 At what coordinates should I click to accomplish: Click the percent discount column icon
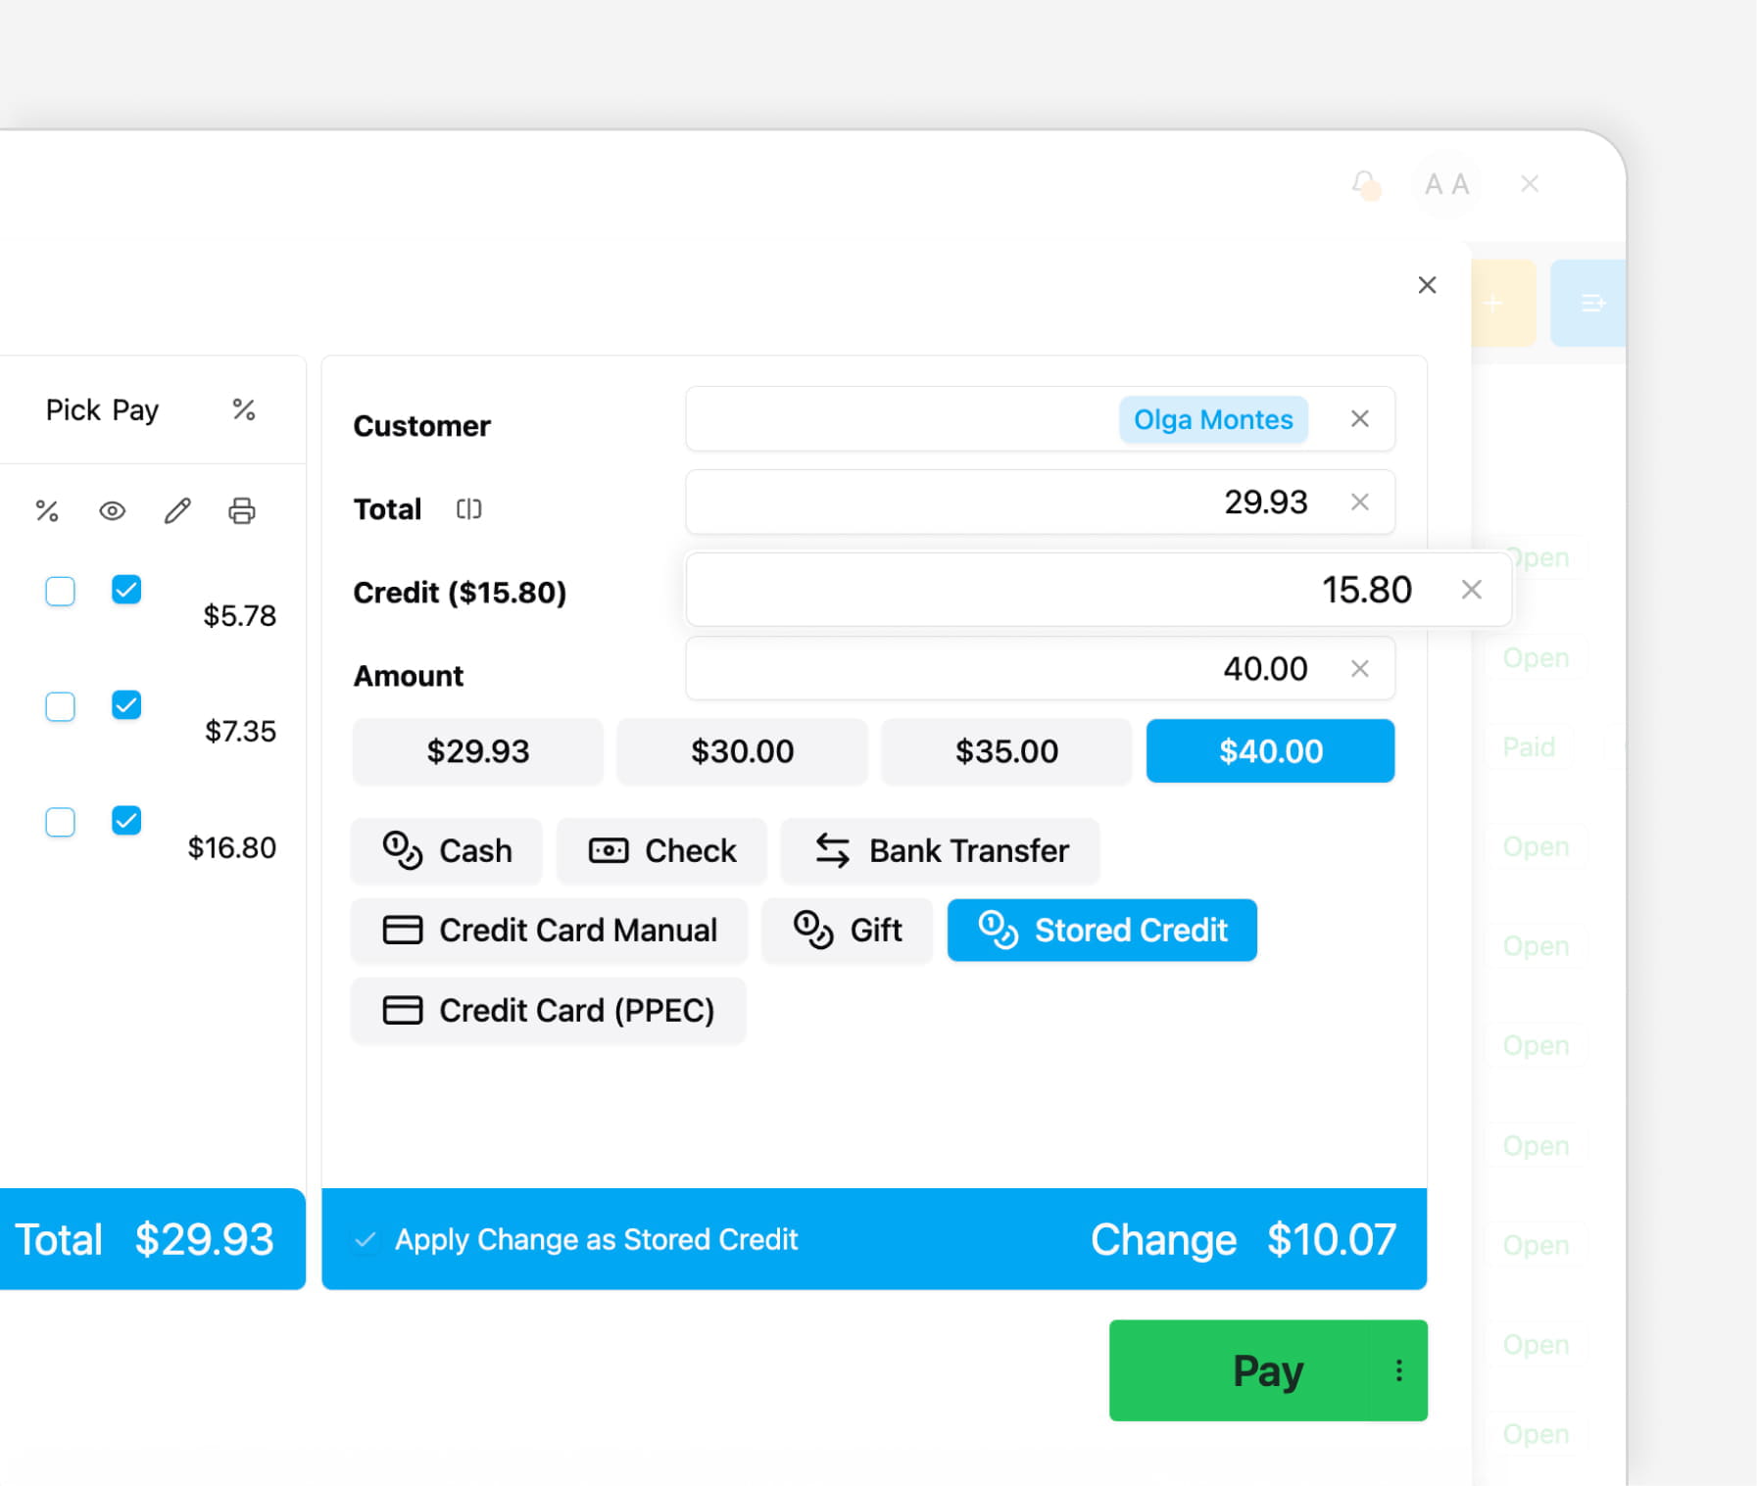(x=47, y=510)
